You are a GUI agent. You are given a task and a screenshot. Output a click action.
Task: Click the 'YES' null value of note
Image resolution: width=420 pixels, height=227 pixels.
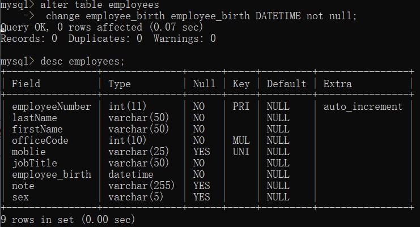pos(202,186)
